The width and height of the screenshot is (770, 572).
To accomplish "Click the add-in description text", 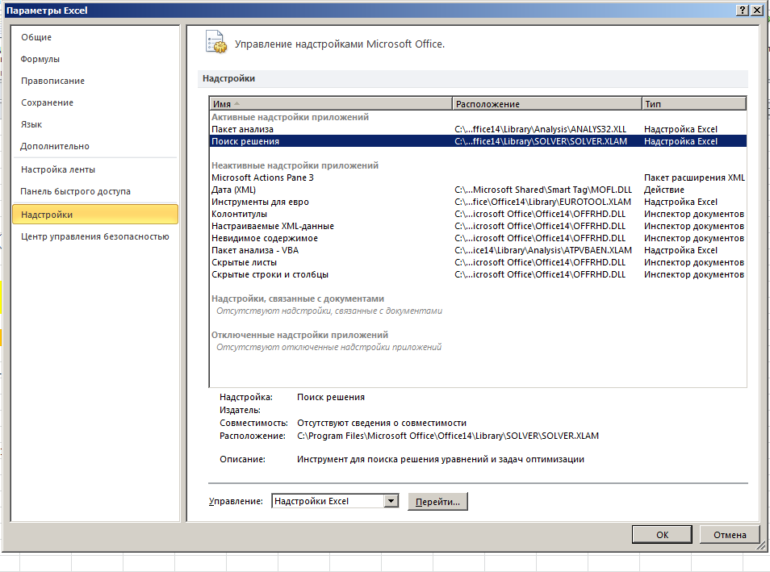I will 441,459.
